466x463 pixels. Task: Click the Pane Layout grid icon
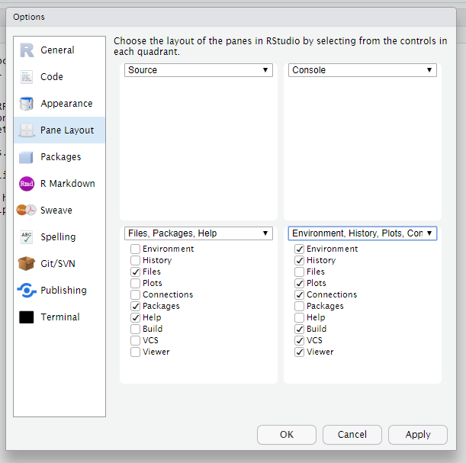click(27, 130)
